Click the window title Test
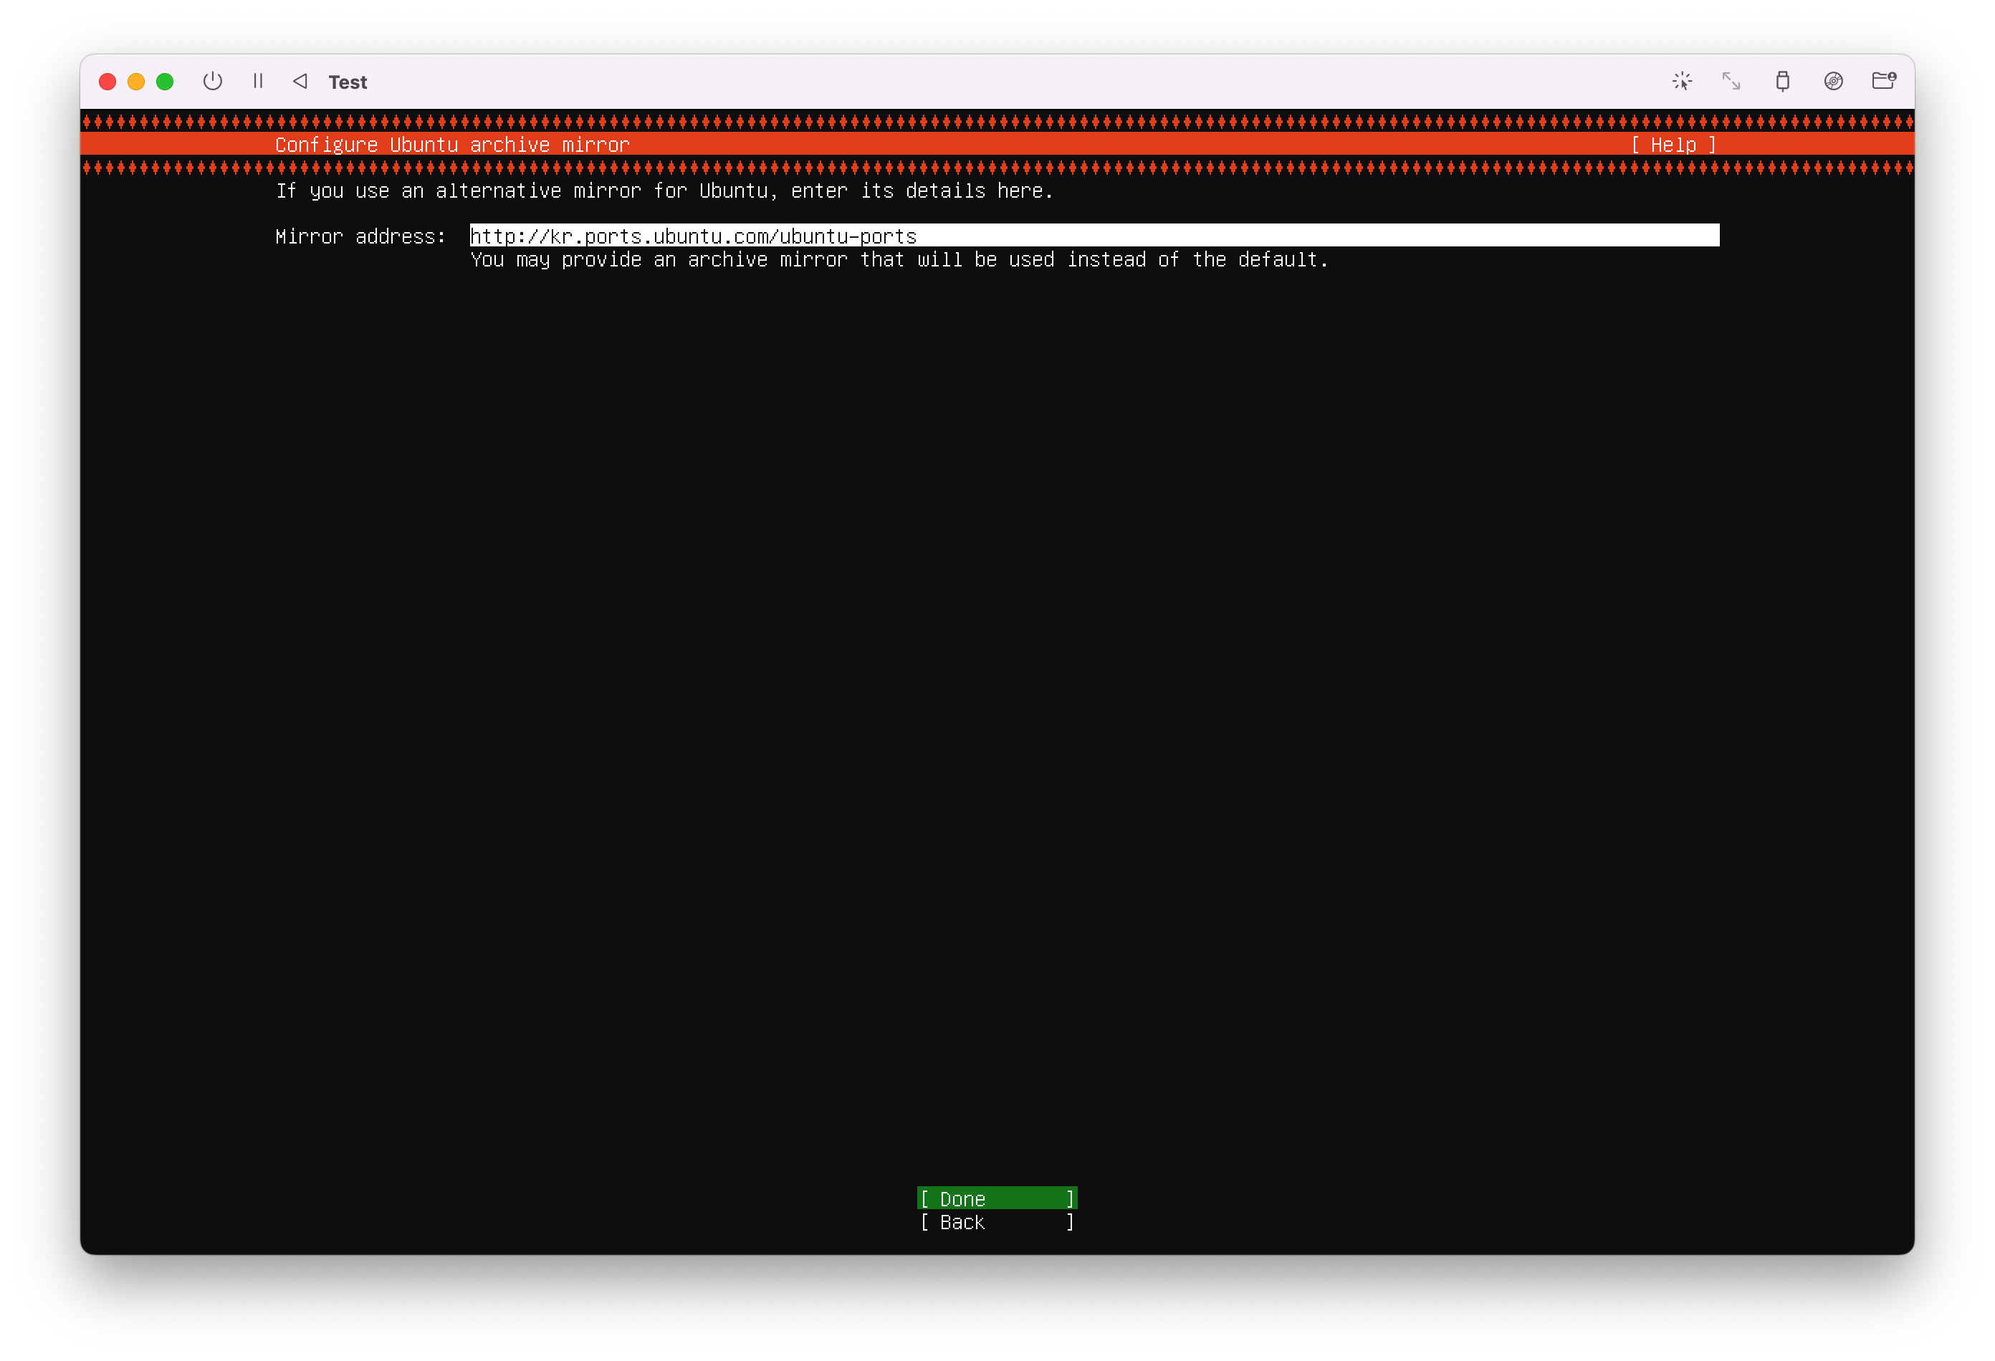Image resolution: width=1995 pixels, height=1361 pixels. tap(348, 82)
